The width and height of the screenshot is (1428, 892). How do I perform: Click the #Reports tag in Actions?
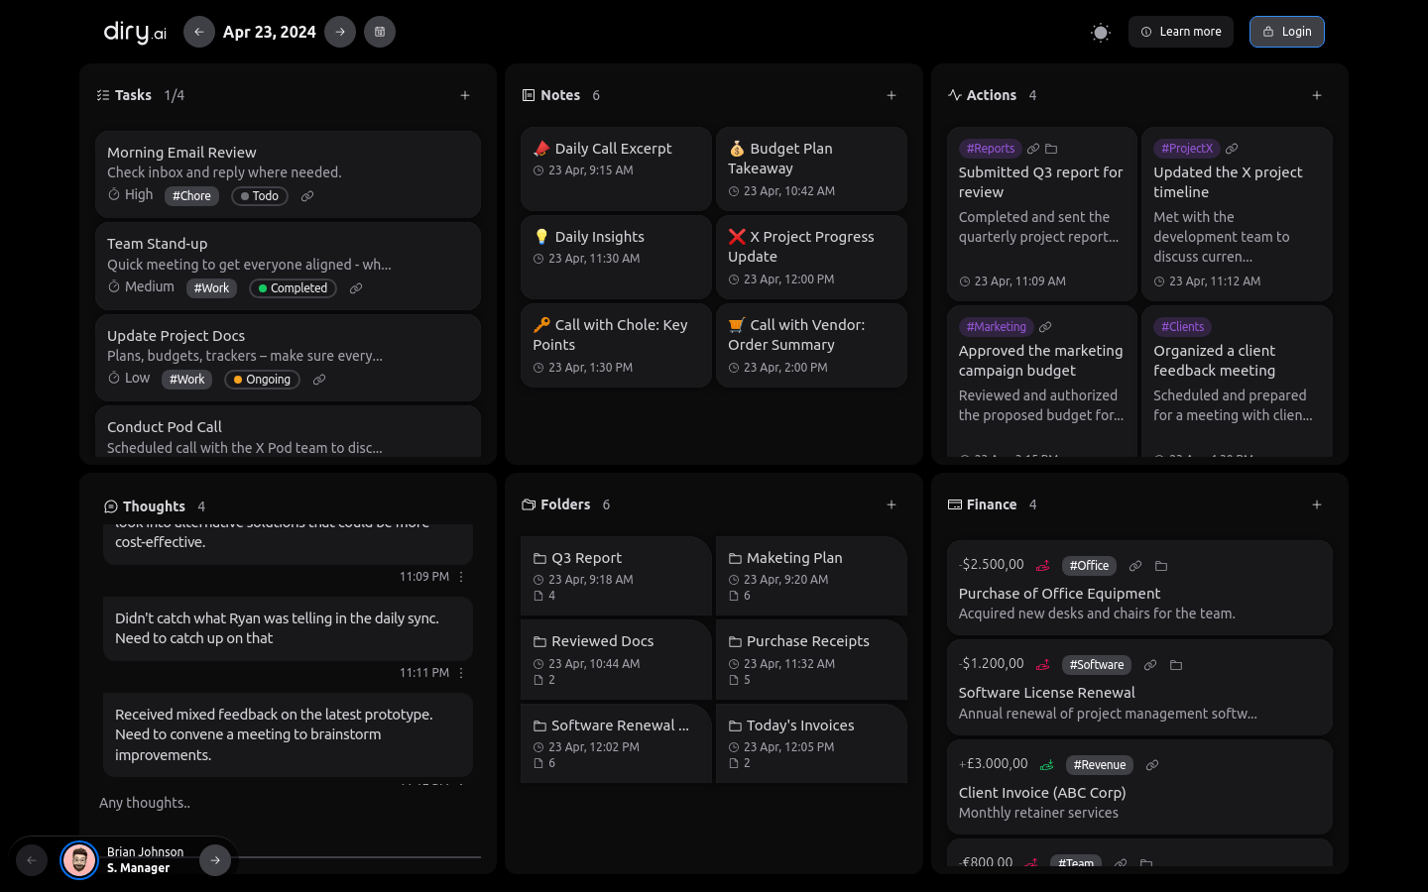pyautogui.click(x=991, y=149)
